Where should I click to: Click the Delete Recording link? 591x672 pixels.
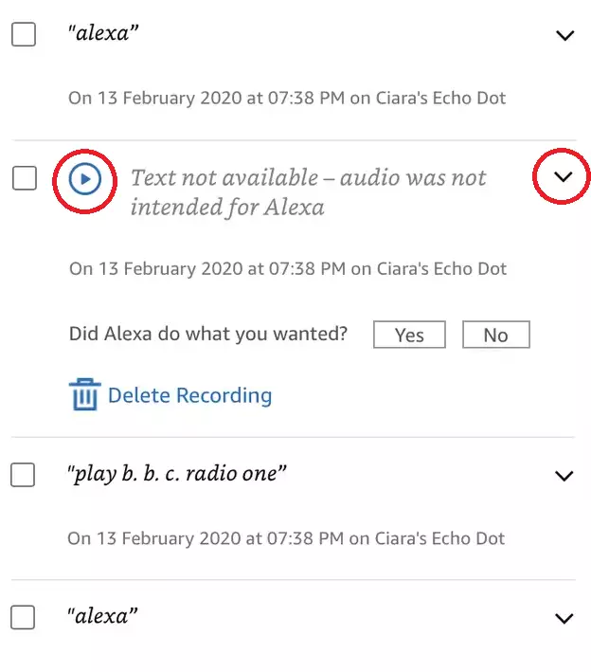click(189, 395)
